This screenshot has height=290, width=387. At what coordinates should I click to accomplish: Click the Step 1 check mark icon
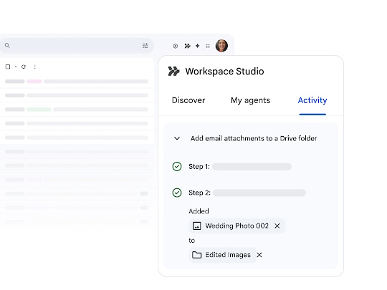coord(177,166)
